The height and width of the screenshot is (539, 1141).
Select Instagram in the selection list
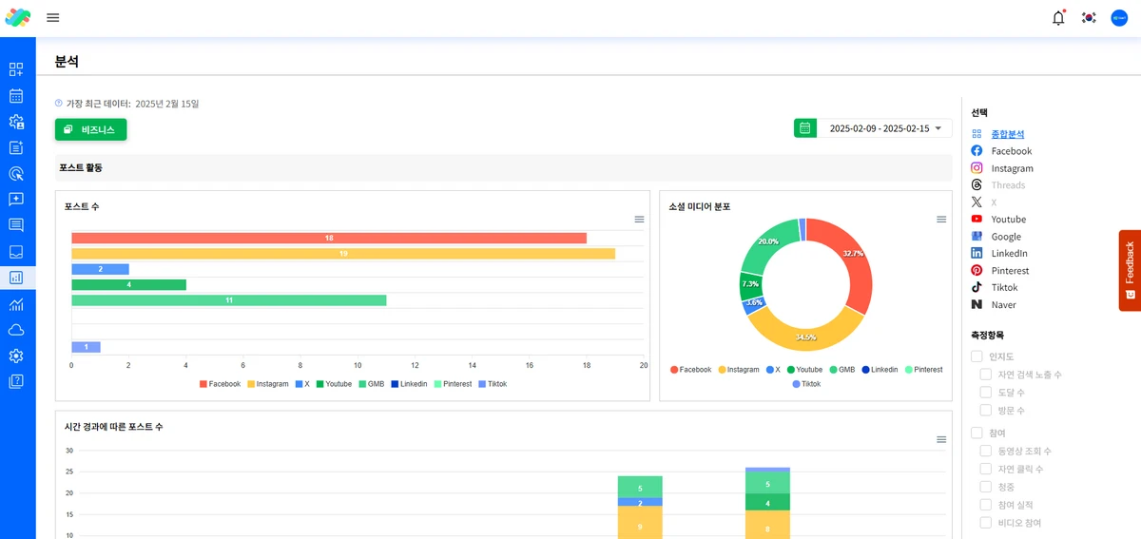point(1012,168)
